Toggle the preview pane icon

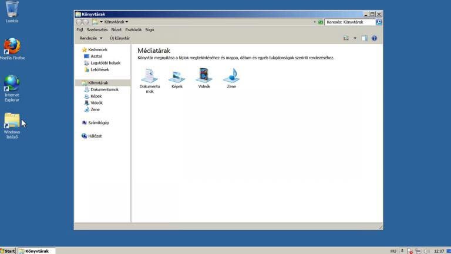(x=364, y=38)
